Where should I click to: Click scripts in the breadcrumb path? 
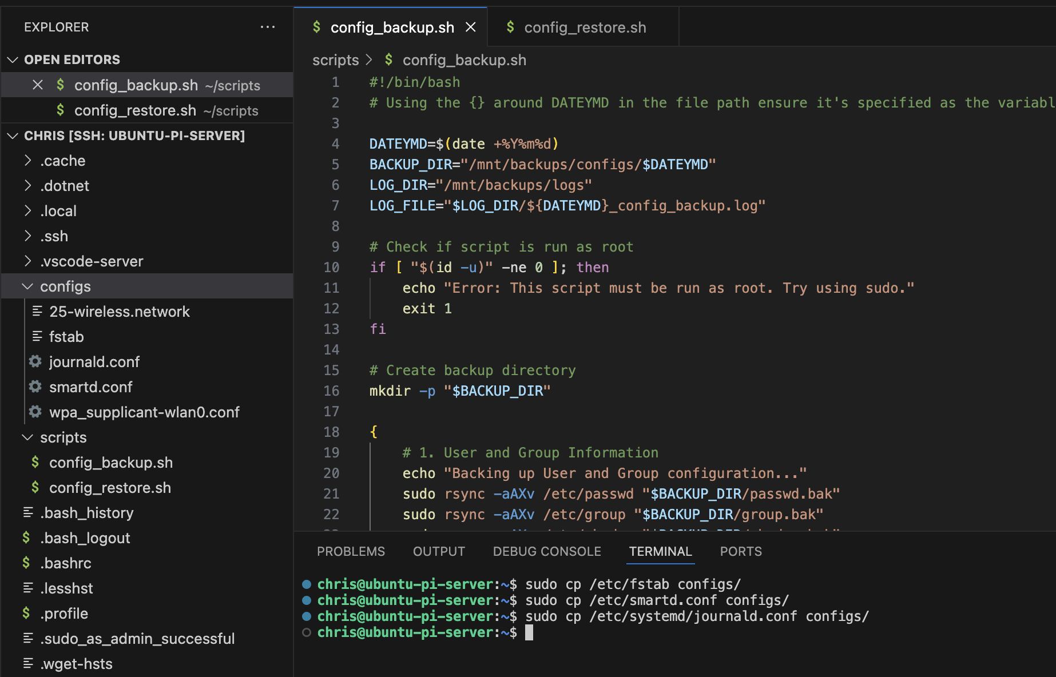click(335, 60)
